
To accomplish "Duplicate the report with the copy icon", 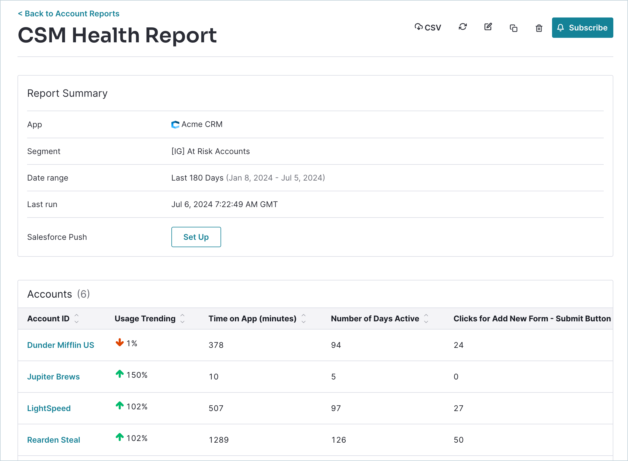I will click(x=513, y=28).
